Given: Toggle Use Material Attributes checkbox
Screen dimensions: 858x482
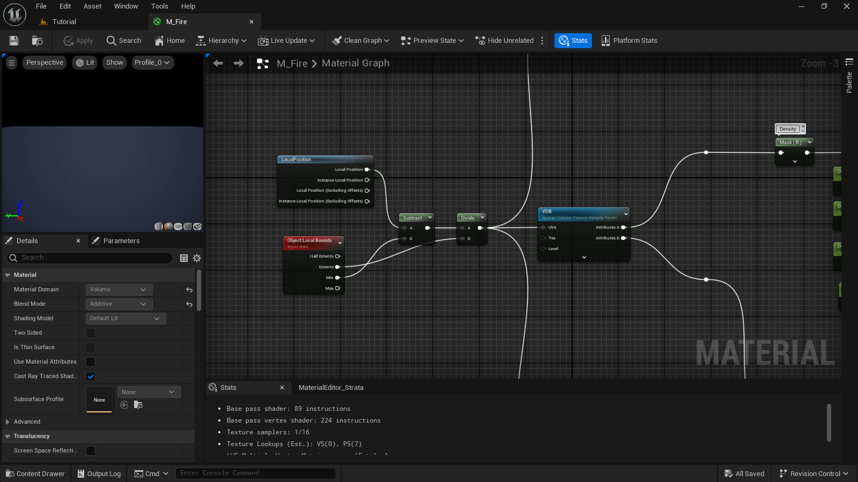Looking at the screenshot, I should click(91, 362).
